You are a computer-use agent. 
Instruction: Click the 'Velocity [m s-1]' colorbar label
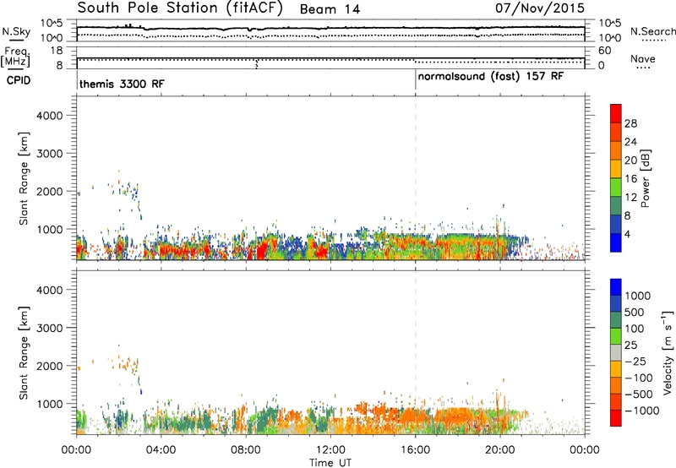pyautogui.click(x=668, y=352)
